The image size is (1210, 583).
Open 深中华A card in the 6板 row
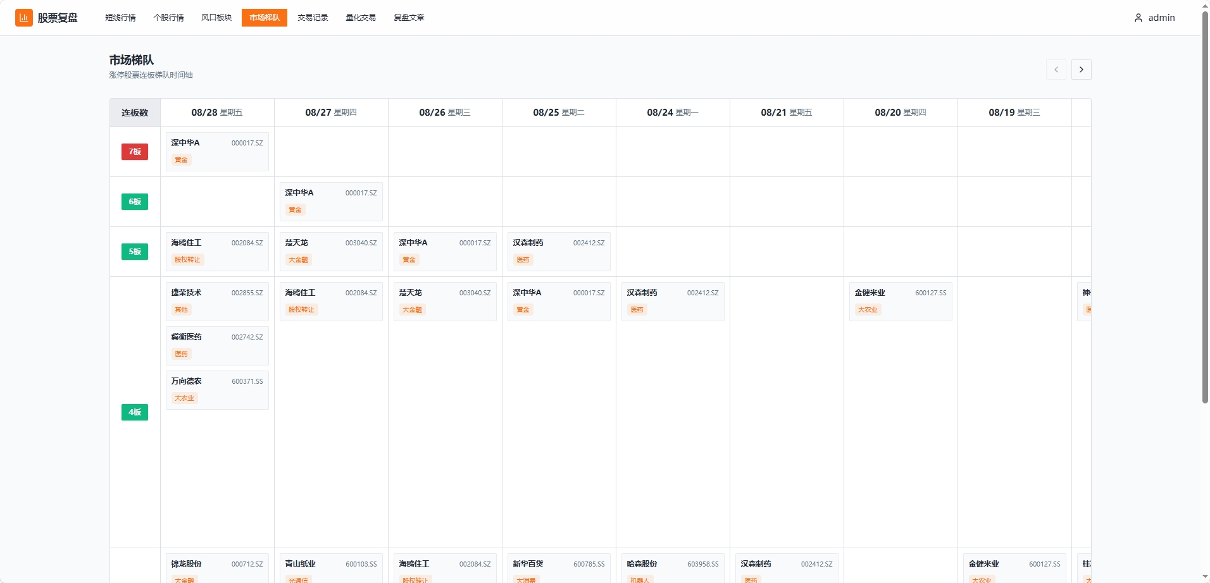[x=331, y=202]
